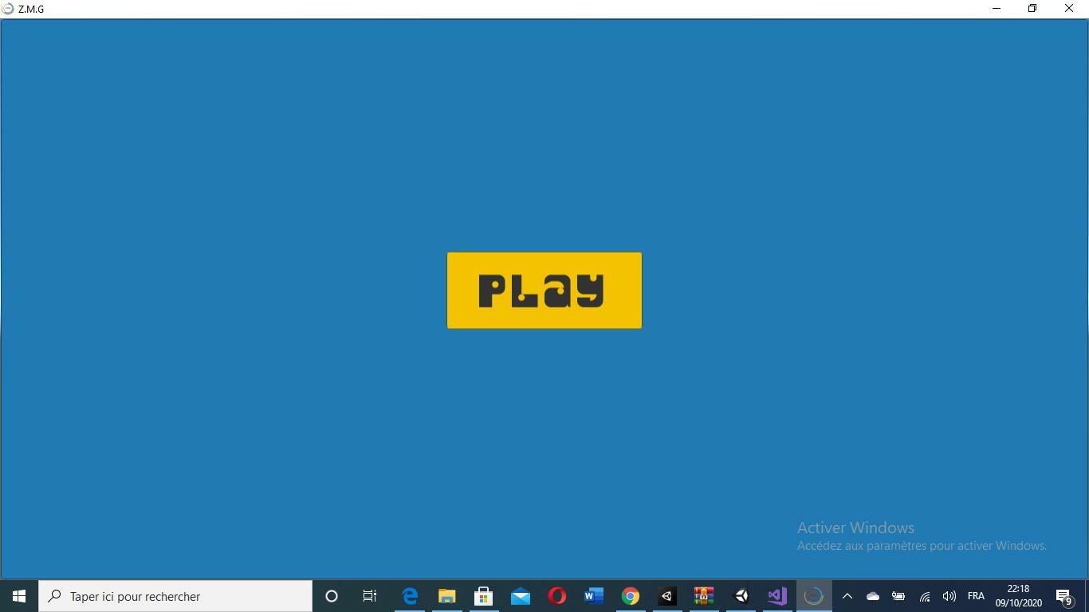Image resolution: width=1089 pixels, height=612 pixels.
Task: Open the notification action center
Action: (x=1064, y=596)
